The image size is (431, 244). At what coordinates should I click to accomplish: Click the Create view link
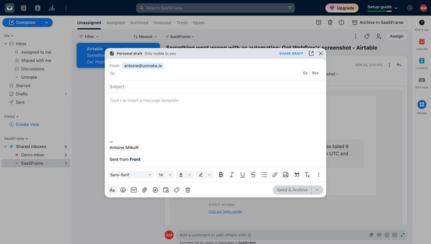click(24, 124)
